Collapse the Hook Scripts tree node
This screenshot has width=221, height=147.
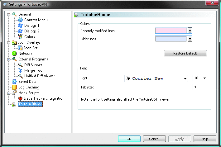coord(8,93)
